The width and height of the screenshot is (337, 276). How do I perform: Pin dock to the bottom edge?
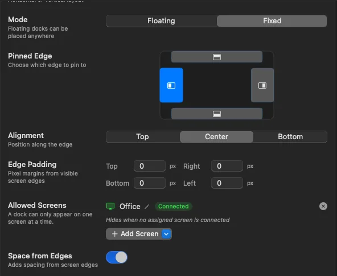pos(217,114)
